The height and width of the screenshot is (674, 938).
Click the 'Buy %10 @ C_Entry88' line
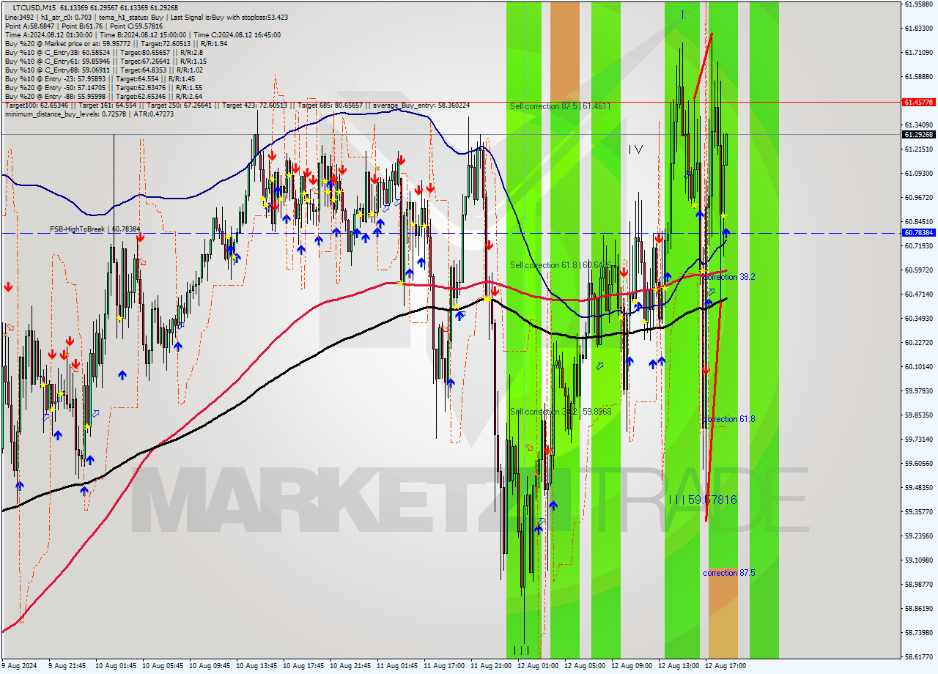click(x=103, y=70)
